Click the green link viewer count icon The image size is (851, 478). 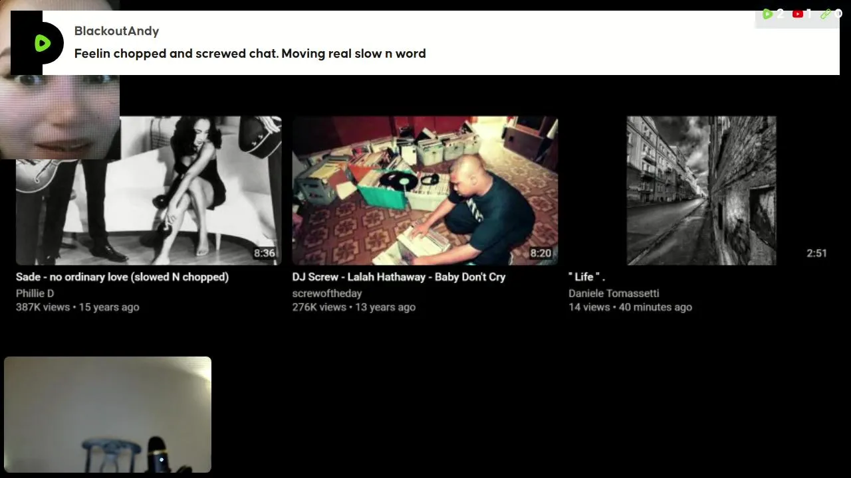pos(826,14)
